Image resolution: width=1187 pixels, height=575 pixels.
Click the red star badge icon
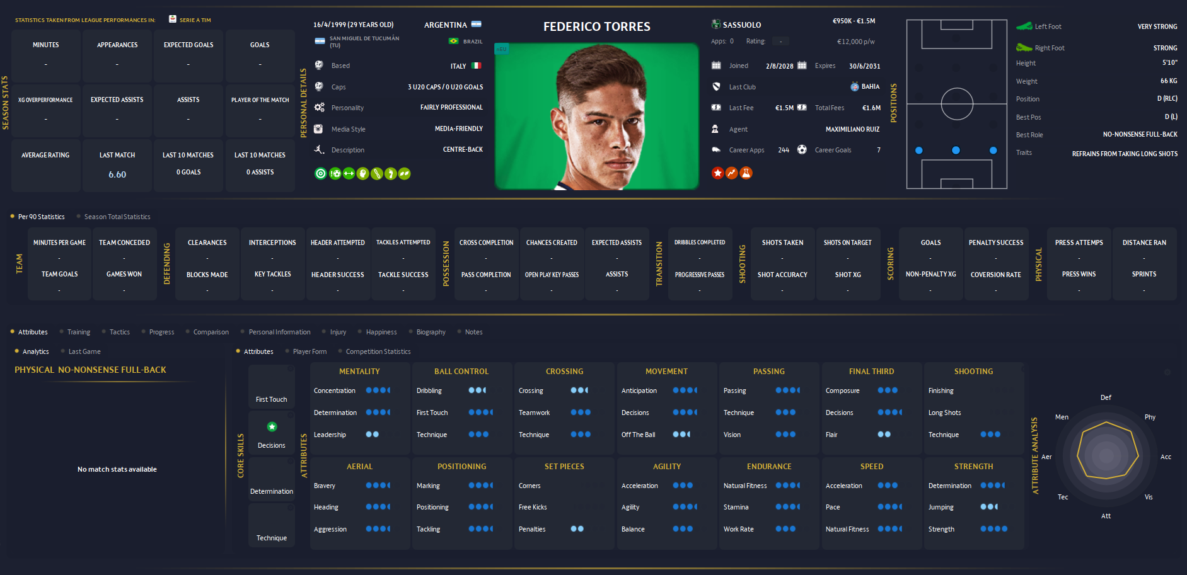coord(717,173)
